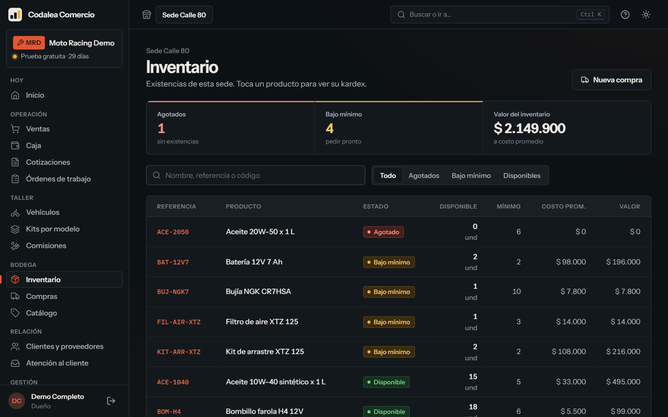The image size is (668, 417).
Task: Click the Inventario box icon
Action: tap(15, 280)
